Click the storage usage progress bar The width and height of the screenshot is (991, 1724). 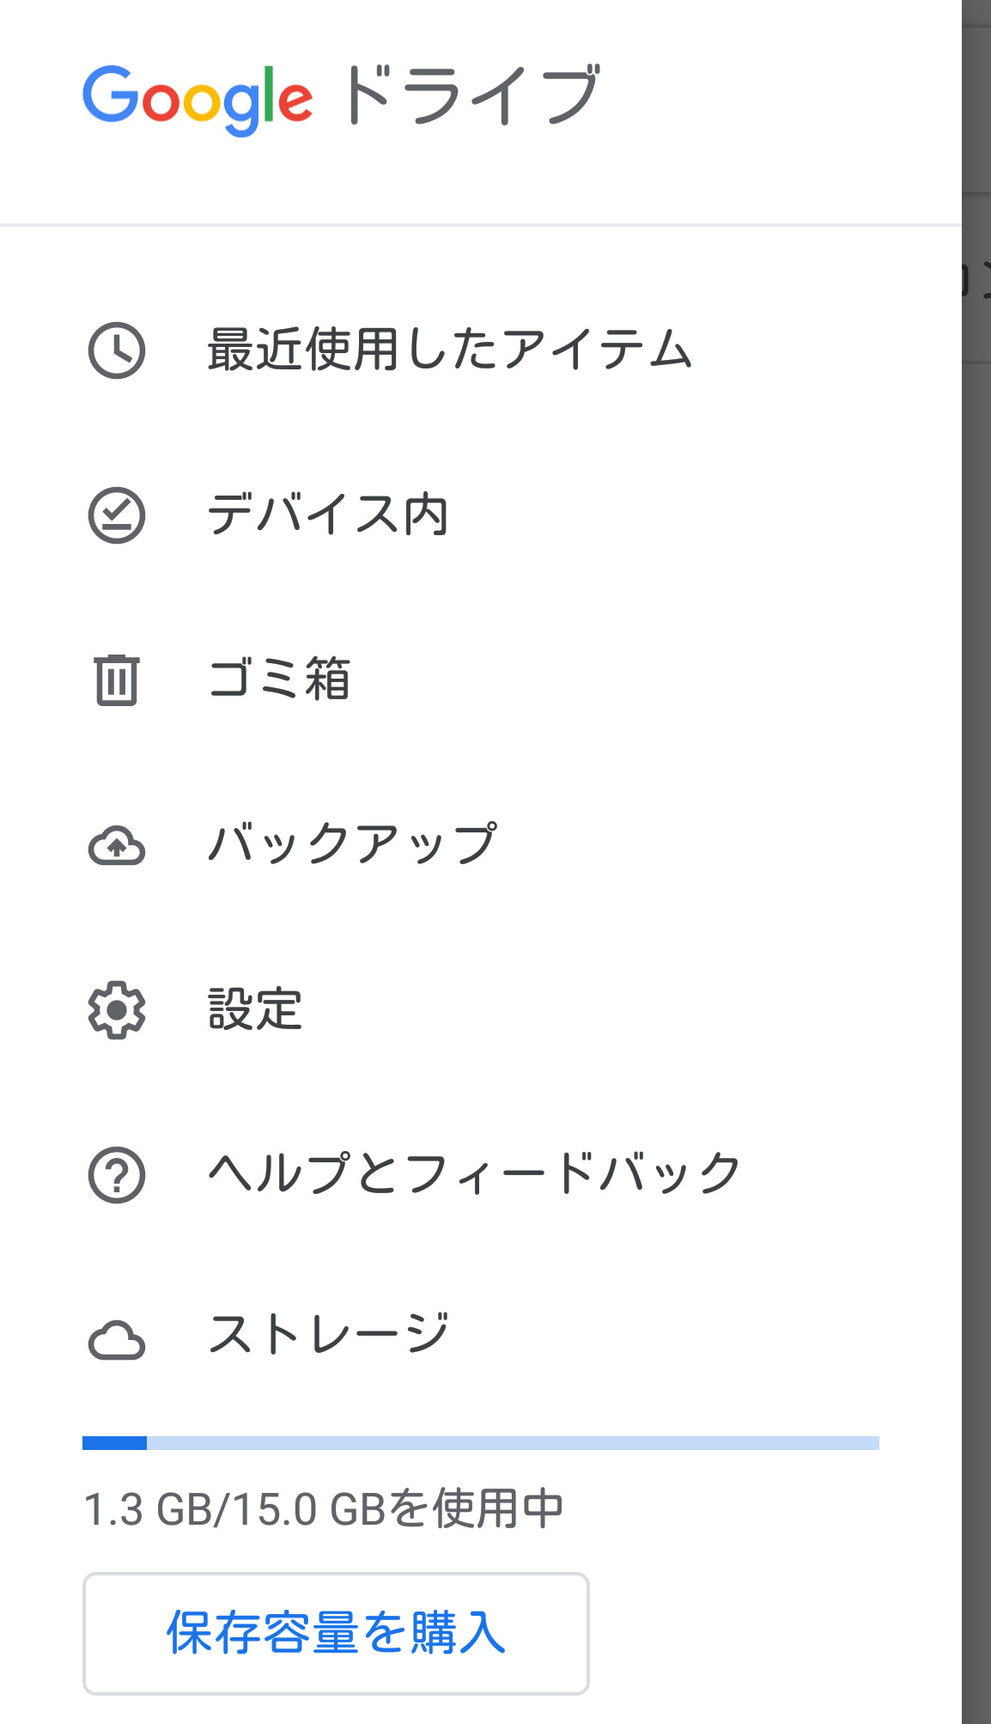click(x=481, y=1443)
